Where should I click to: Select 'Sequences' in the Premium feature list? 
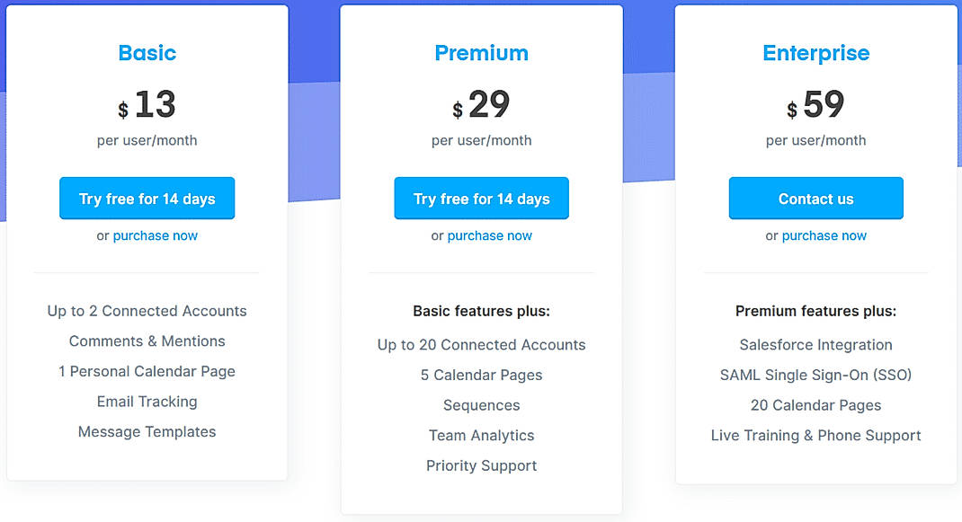(481, 405)
